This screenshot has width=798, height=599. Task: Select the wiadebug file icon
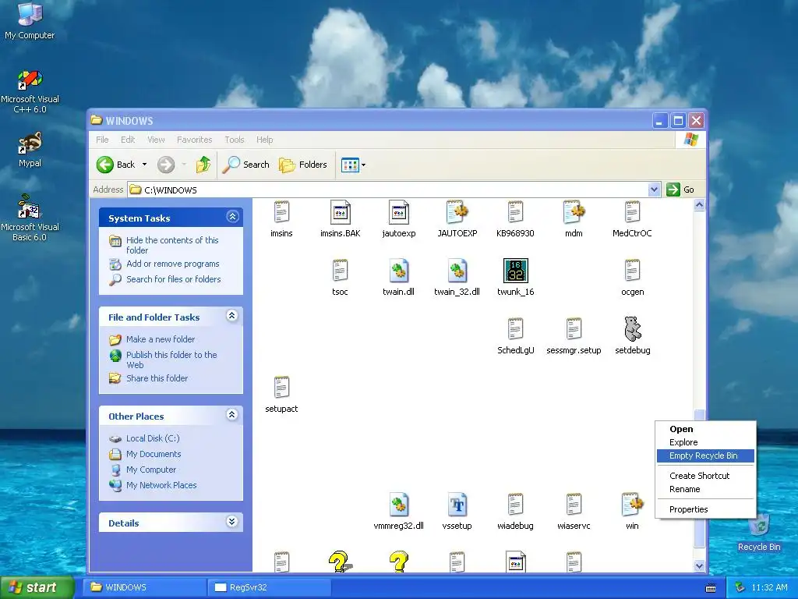(x=516, y=505)
